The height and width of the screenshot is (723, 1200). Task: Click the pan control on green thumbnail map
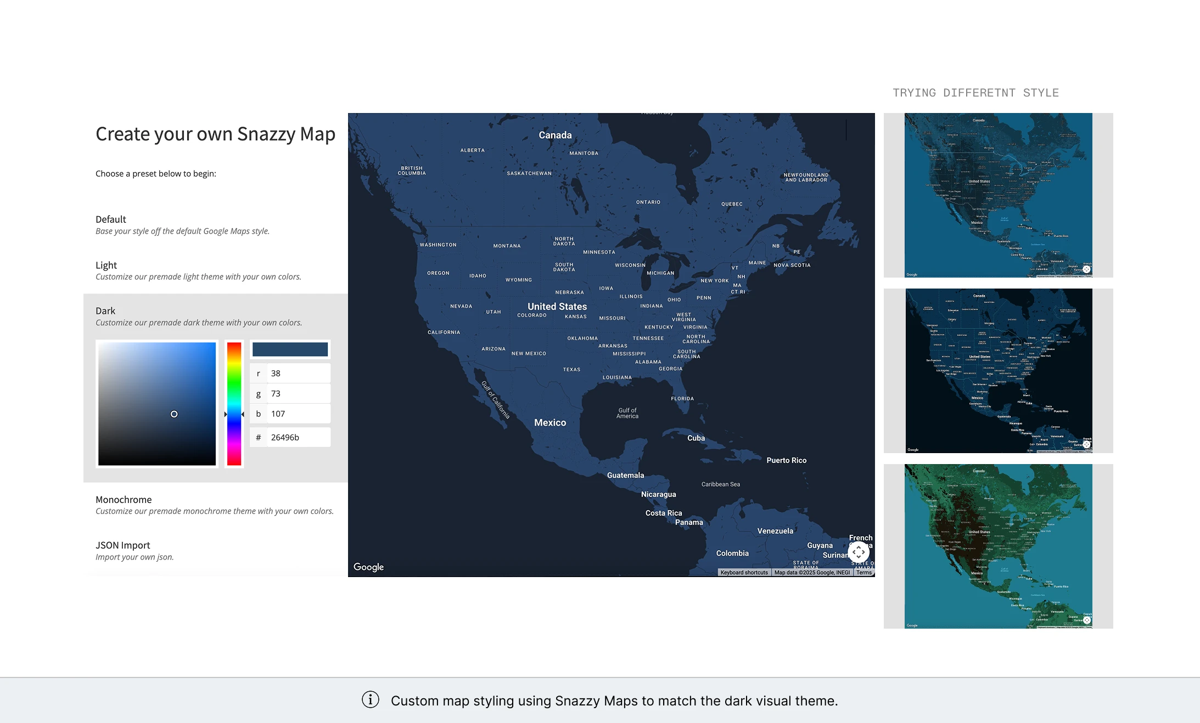point(1086,620)
